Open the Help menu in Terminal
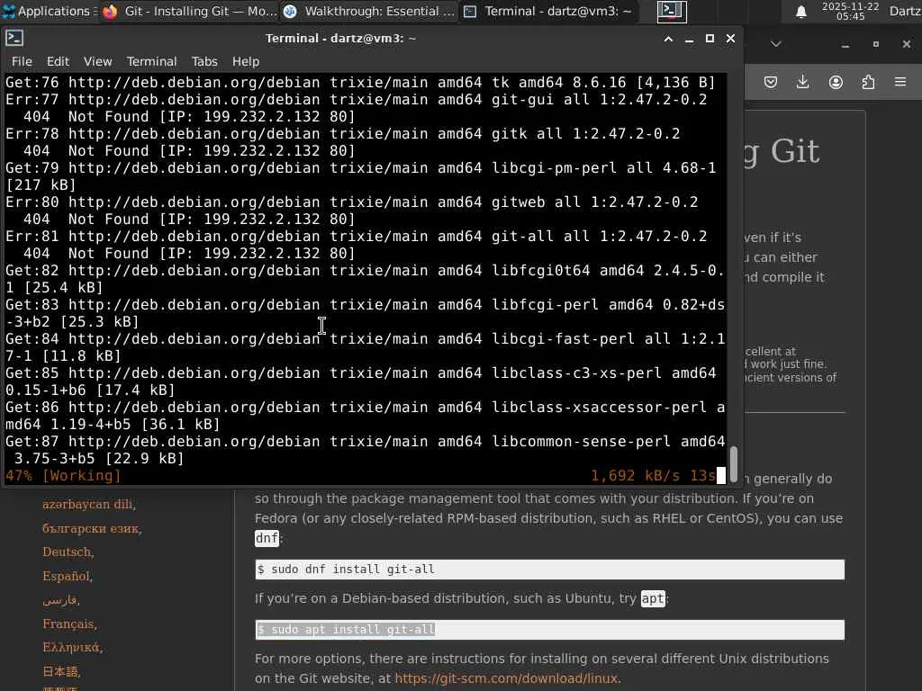922x691 pixels. pyautogui.click(x=245, y=61)
